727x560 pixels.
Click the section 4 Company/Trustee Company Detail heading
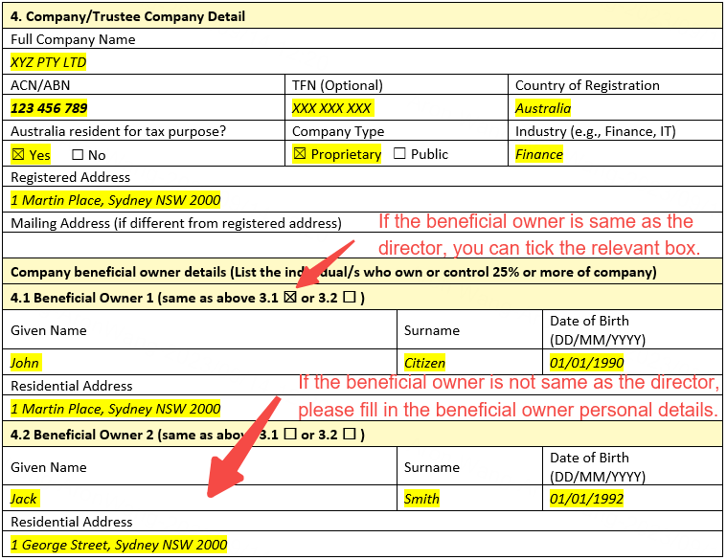127,16
